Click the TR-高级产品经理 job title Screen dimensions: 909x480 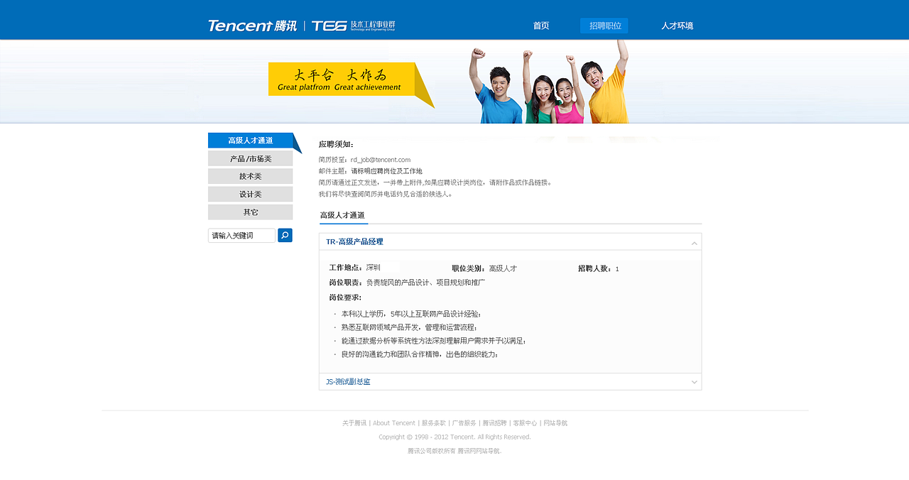coord(354,241)
